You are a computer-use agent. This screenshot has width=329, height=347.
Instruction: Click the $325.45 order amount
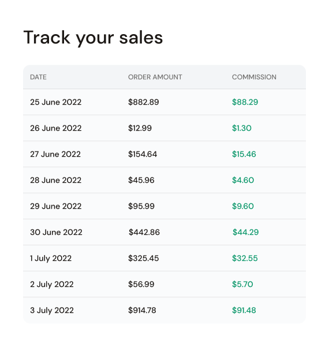144,259
